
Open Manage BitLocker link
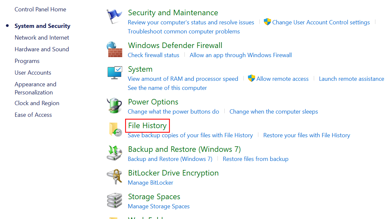[150, 183]
